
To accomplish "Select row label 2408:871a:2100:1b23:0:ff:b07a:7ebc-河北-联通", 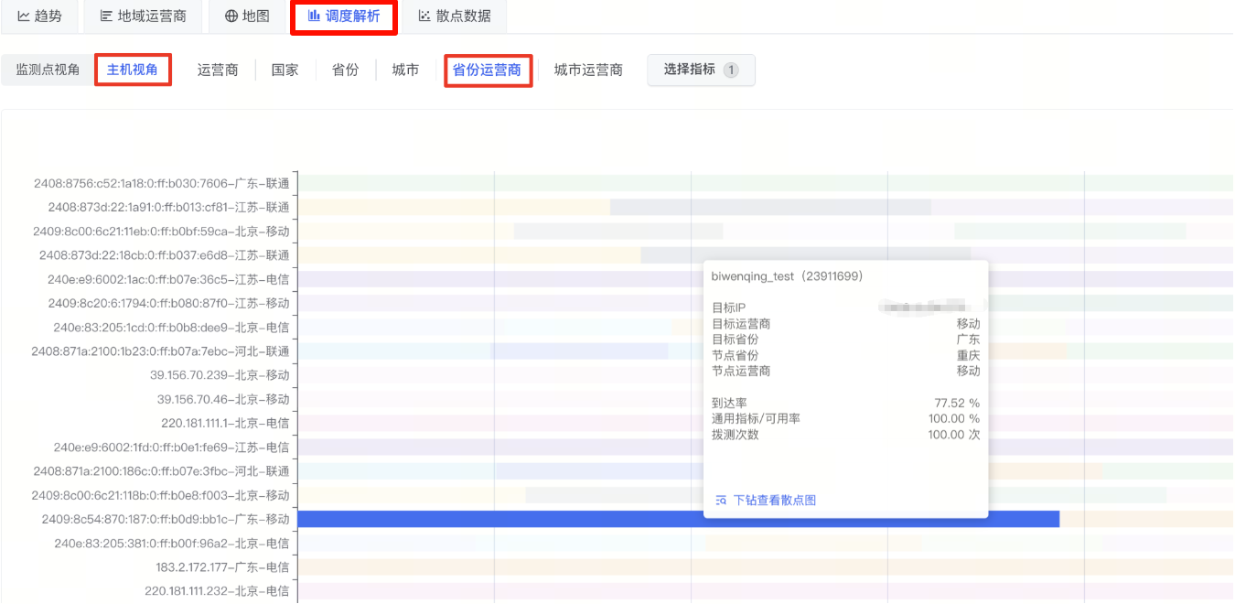I will [x=160, y=351].
